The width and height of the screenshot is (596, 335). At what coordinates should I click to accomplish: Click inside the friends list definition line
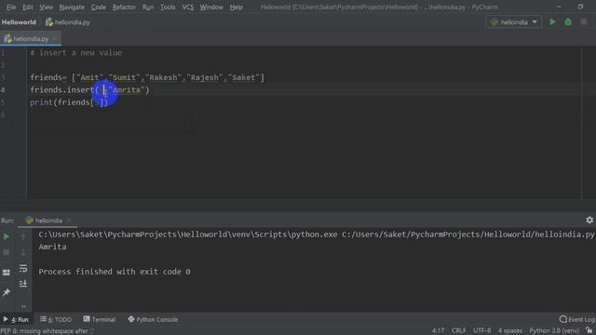pyautogui.click(x=147, y=77)
